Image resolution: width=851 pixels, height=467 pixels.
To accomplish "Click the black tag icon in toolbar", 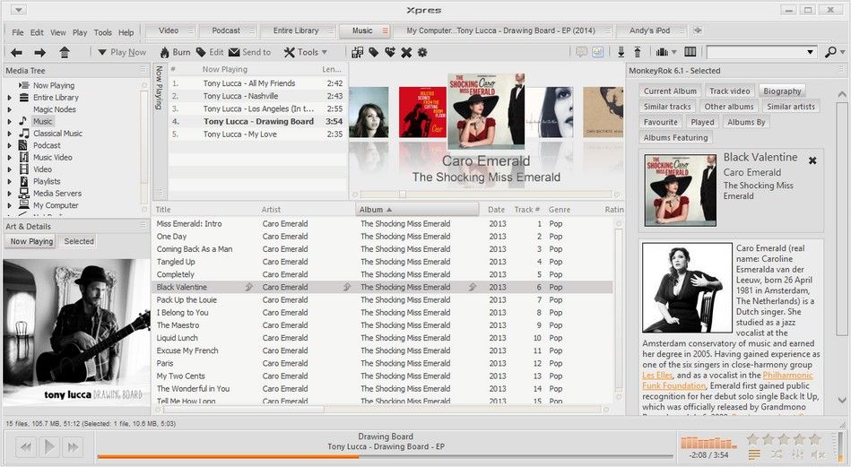I will click(x=373, y=52).
